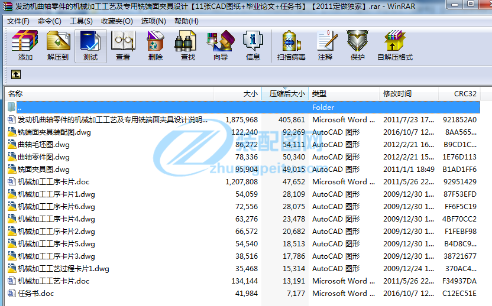Viewport: 492px width, 306px height.
Task: Sort by 修改时间 column header
Action: coord(409,94)
